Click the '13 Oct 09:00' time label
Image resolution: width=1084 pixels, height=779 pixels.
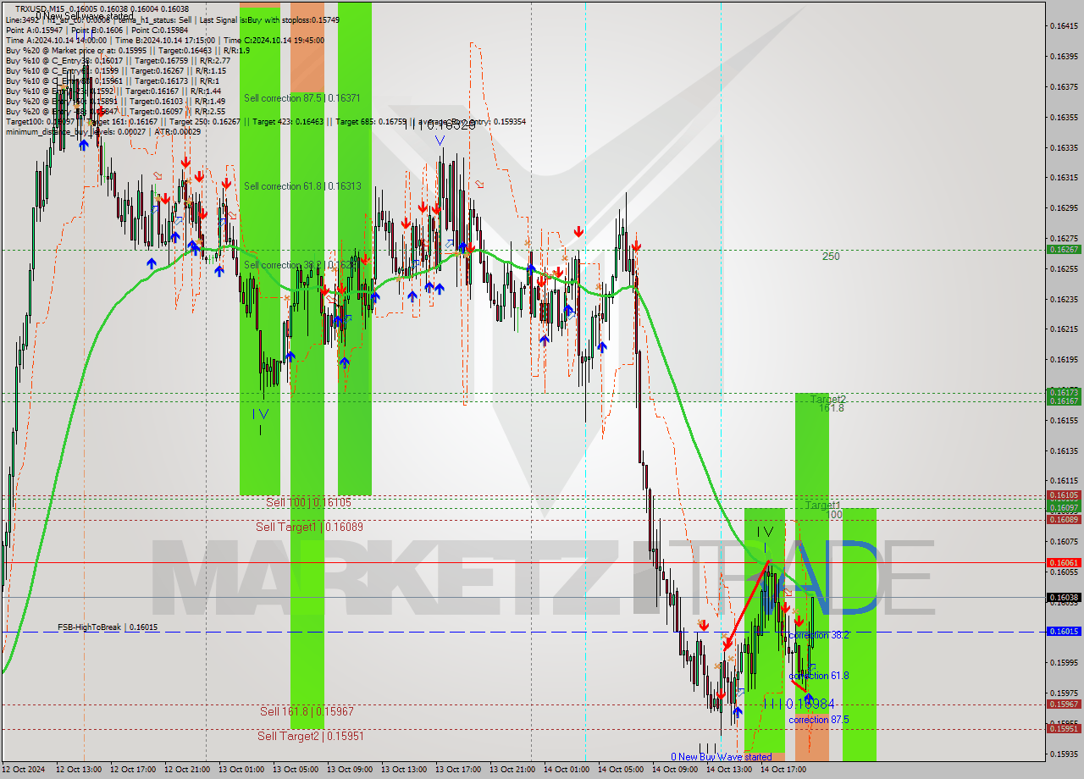coord(349,770)
